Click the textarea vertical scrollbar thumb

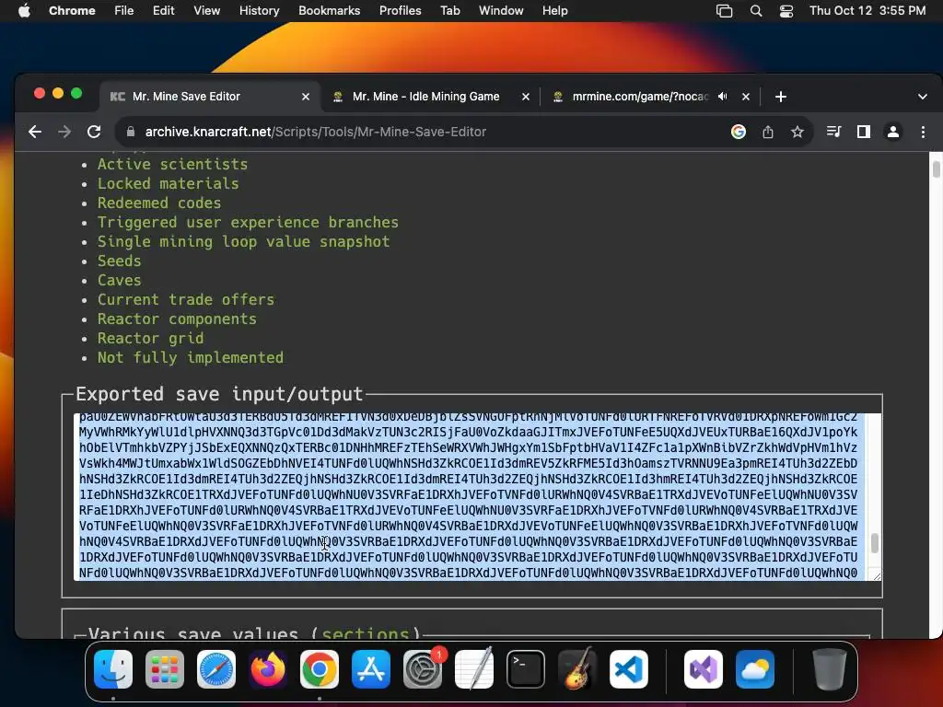coord(875,543)
